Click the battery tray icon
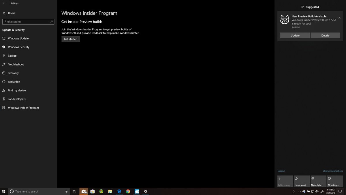Viewport: 346px width, 195px height. [308, 192]
